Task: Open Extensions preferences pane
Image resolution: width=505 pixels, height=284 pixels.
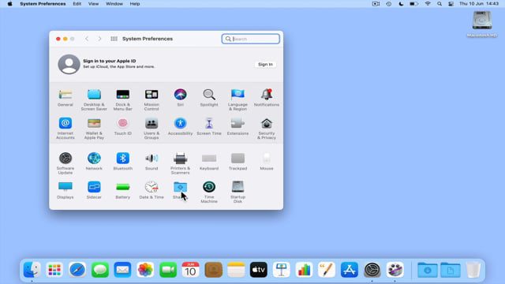Action: click(x=238, y=126)
